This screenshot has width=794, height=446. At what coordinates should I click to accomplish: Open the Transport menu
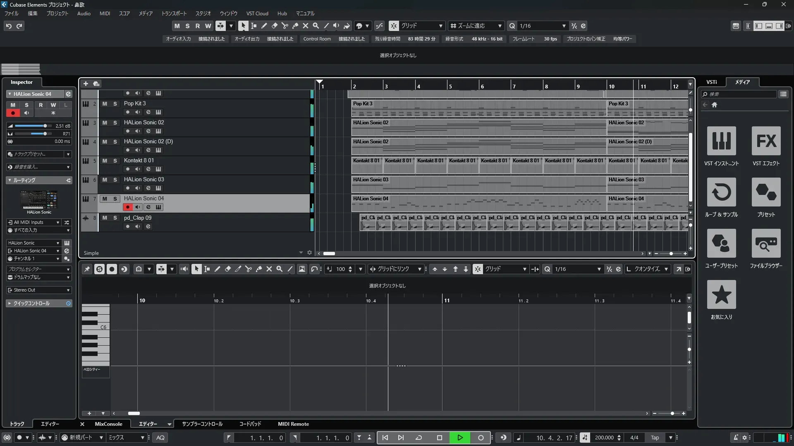pos(174,13)
